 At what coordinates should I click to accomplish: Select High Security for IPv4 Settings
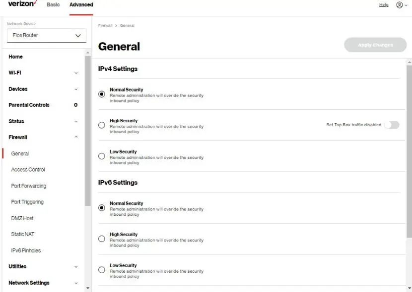(101, 125)
